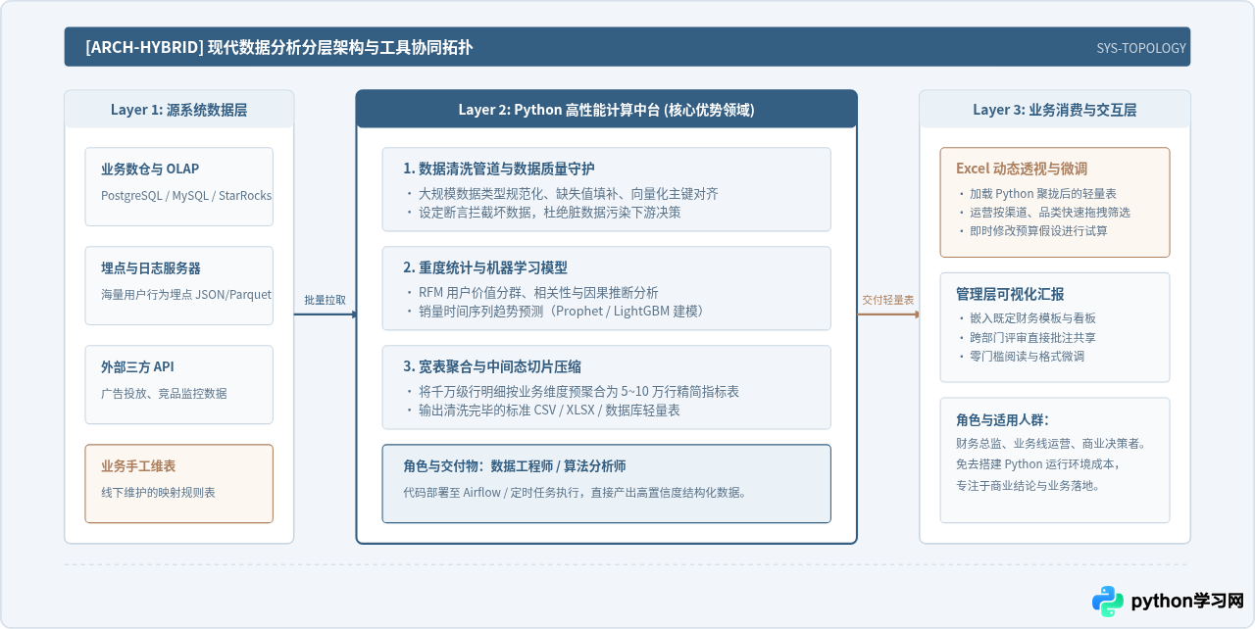Click '线下维护的映射规则表' text
Image resolution: width=1255 pixels, height=629 pixels.
[158, 492]
